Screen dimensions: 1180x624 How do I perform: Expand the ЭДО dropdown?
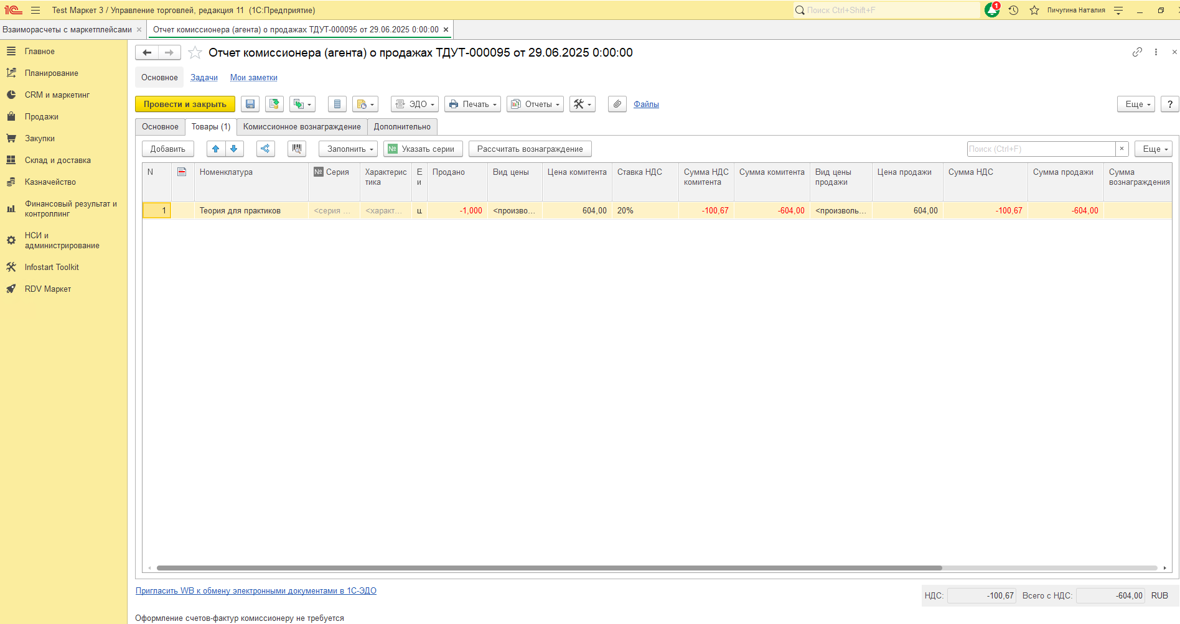tap(414, 105)
